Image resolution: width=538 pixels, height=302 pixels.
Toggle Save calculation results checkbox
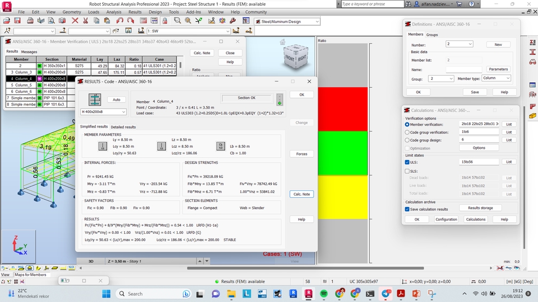tap(407, 209)
